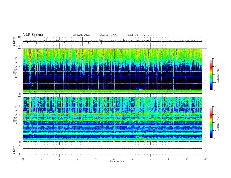Select the date text "Aug.28, 2025"
231x178 pixels.
click(81, 35)
